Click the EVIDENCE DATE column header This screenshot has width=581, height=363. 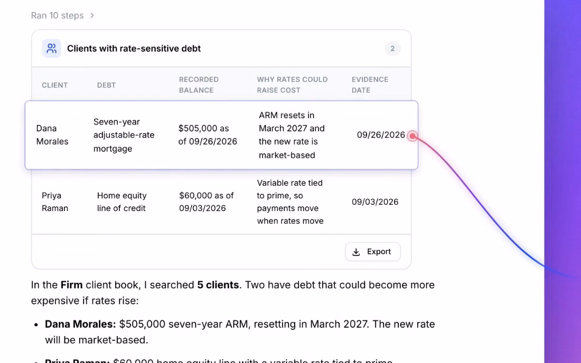point(370,85)
